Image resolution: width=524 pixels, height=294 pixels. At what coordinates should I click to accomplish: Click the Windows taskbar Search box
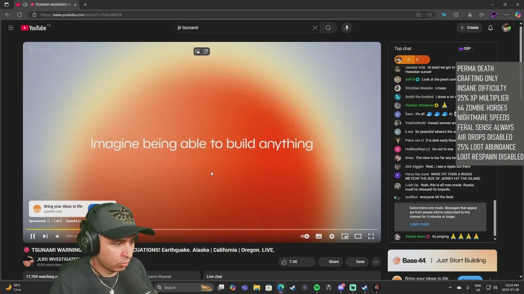point(184,287)
